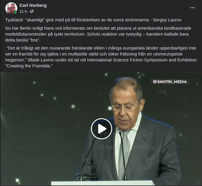Click the 'Det är tråkigt' quote paragraph
This screenshot has height=186, width=202.
point(101,57)
